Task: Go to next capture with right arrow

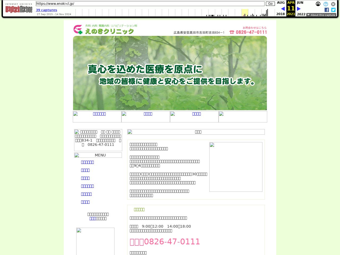Action: (x=299, y=9)
